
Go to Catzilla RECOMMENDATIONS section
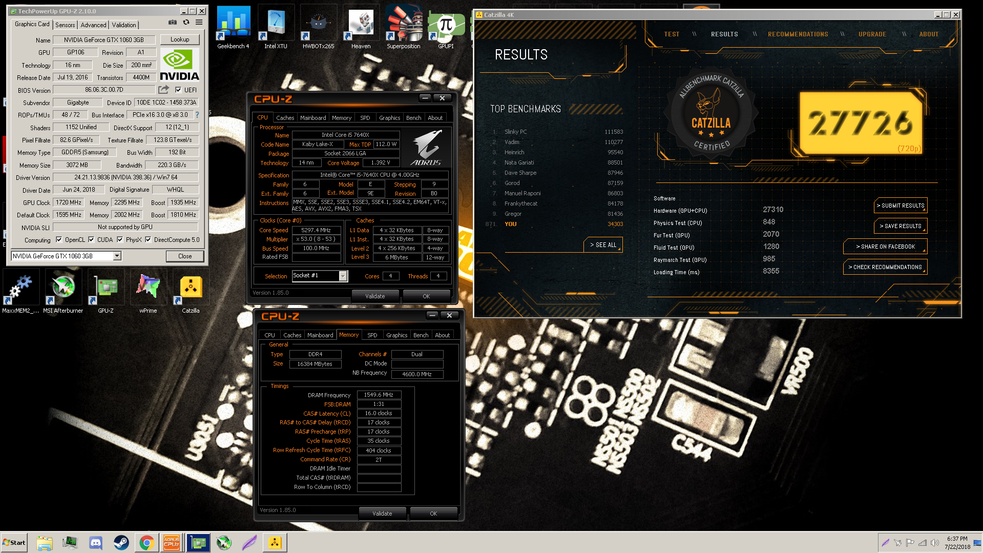pos(798,34)
